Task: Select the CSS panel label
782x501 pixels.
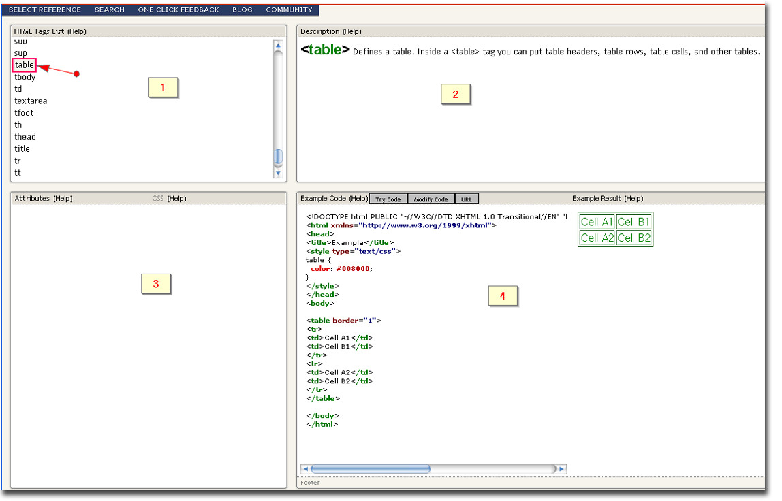Action: 158,198
